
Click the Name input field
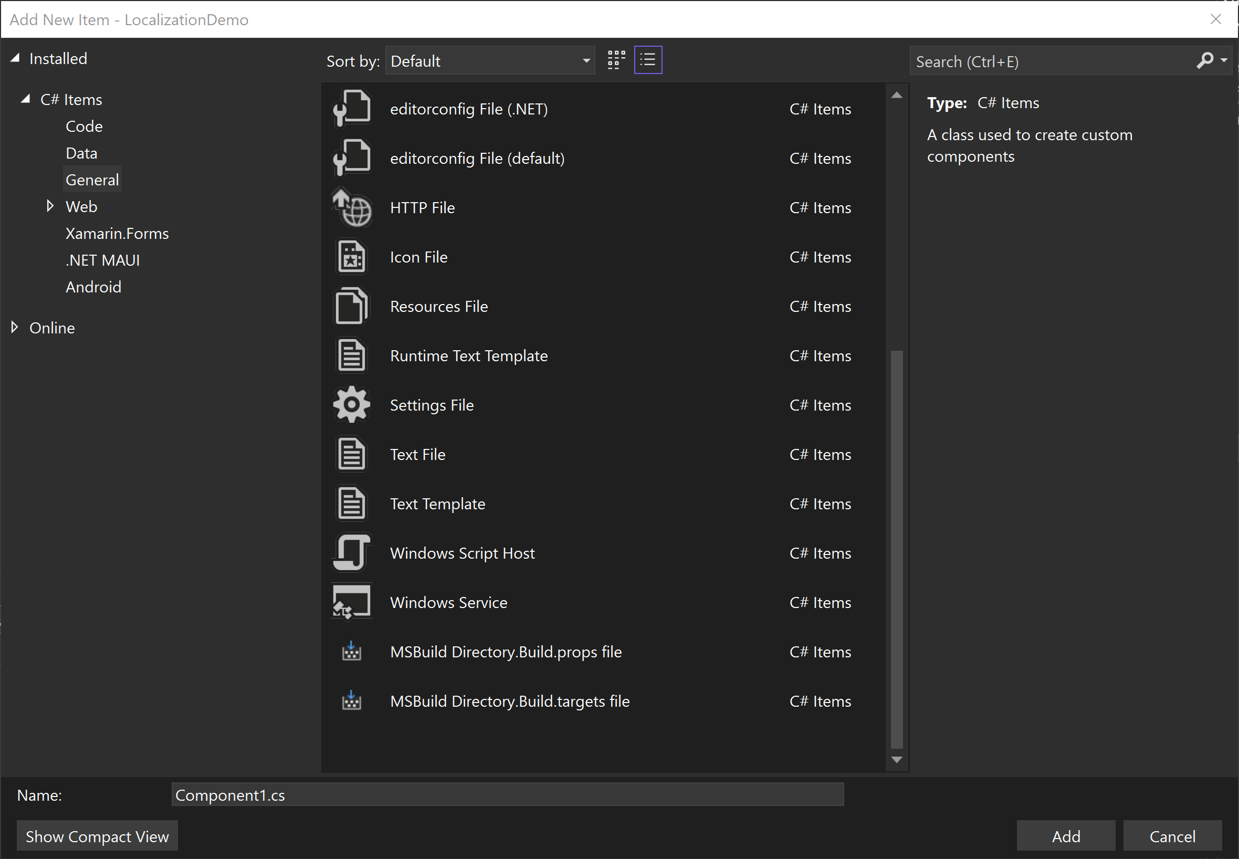(507, 794)
